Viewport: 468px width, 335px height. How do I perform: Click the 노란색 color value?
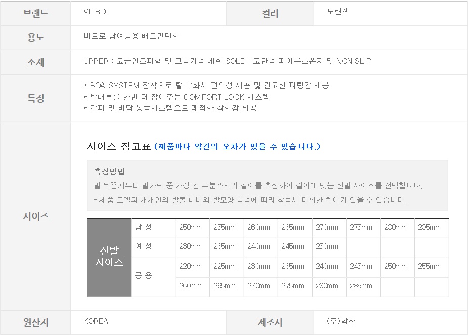point(338,12)
